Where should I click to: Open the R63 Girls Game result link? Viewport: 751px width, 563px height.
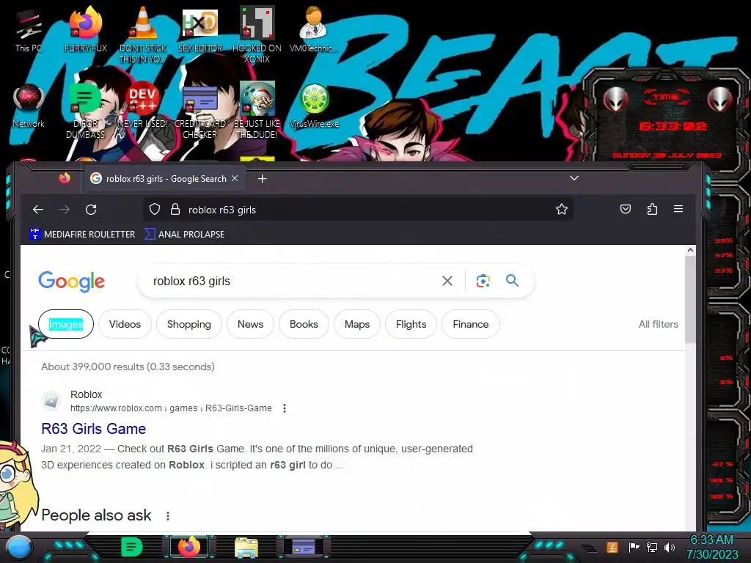[x=93, y=428]
